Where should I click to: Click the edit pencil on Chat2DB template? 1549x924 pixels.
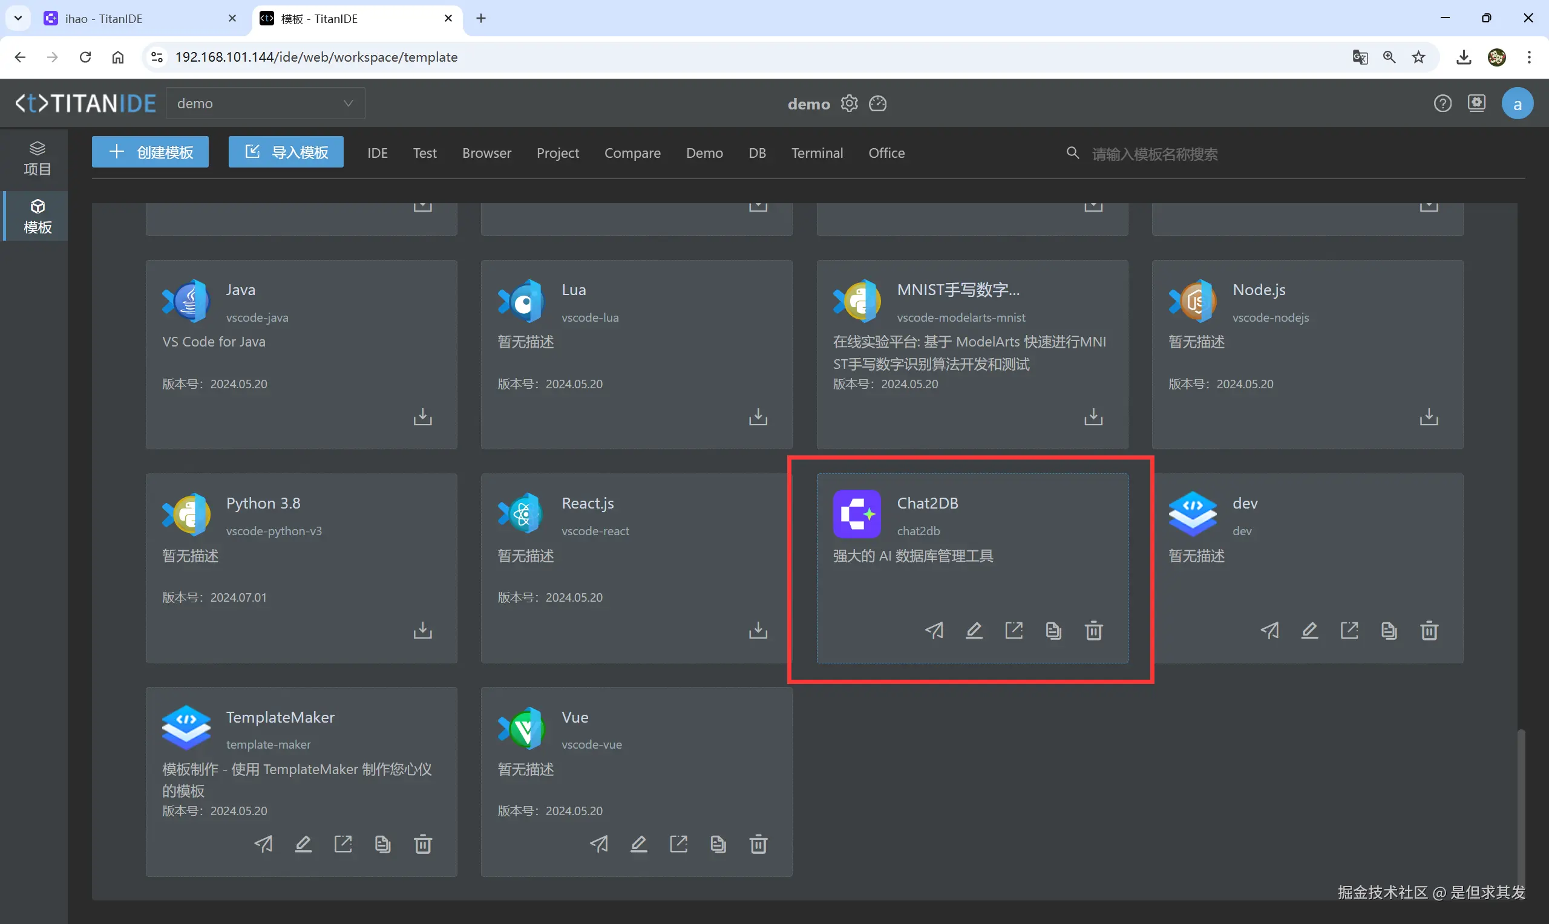[x=974, y=631]
